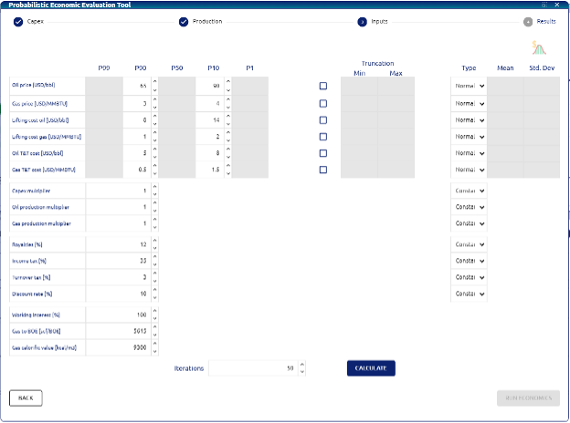570x423 pixels.
Task: Increase the Discount rate value using up arrow
Action: [x=154, y=290]
